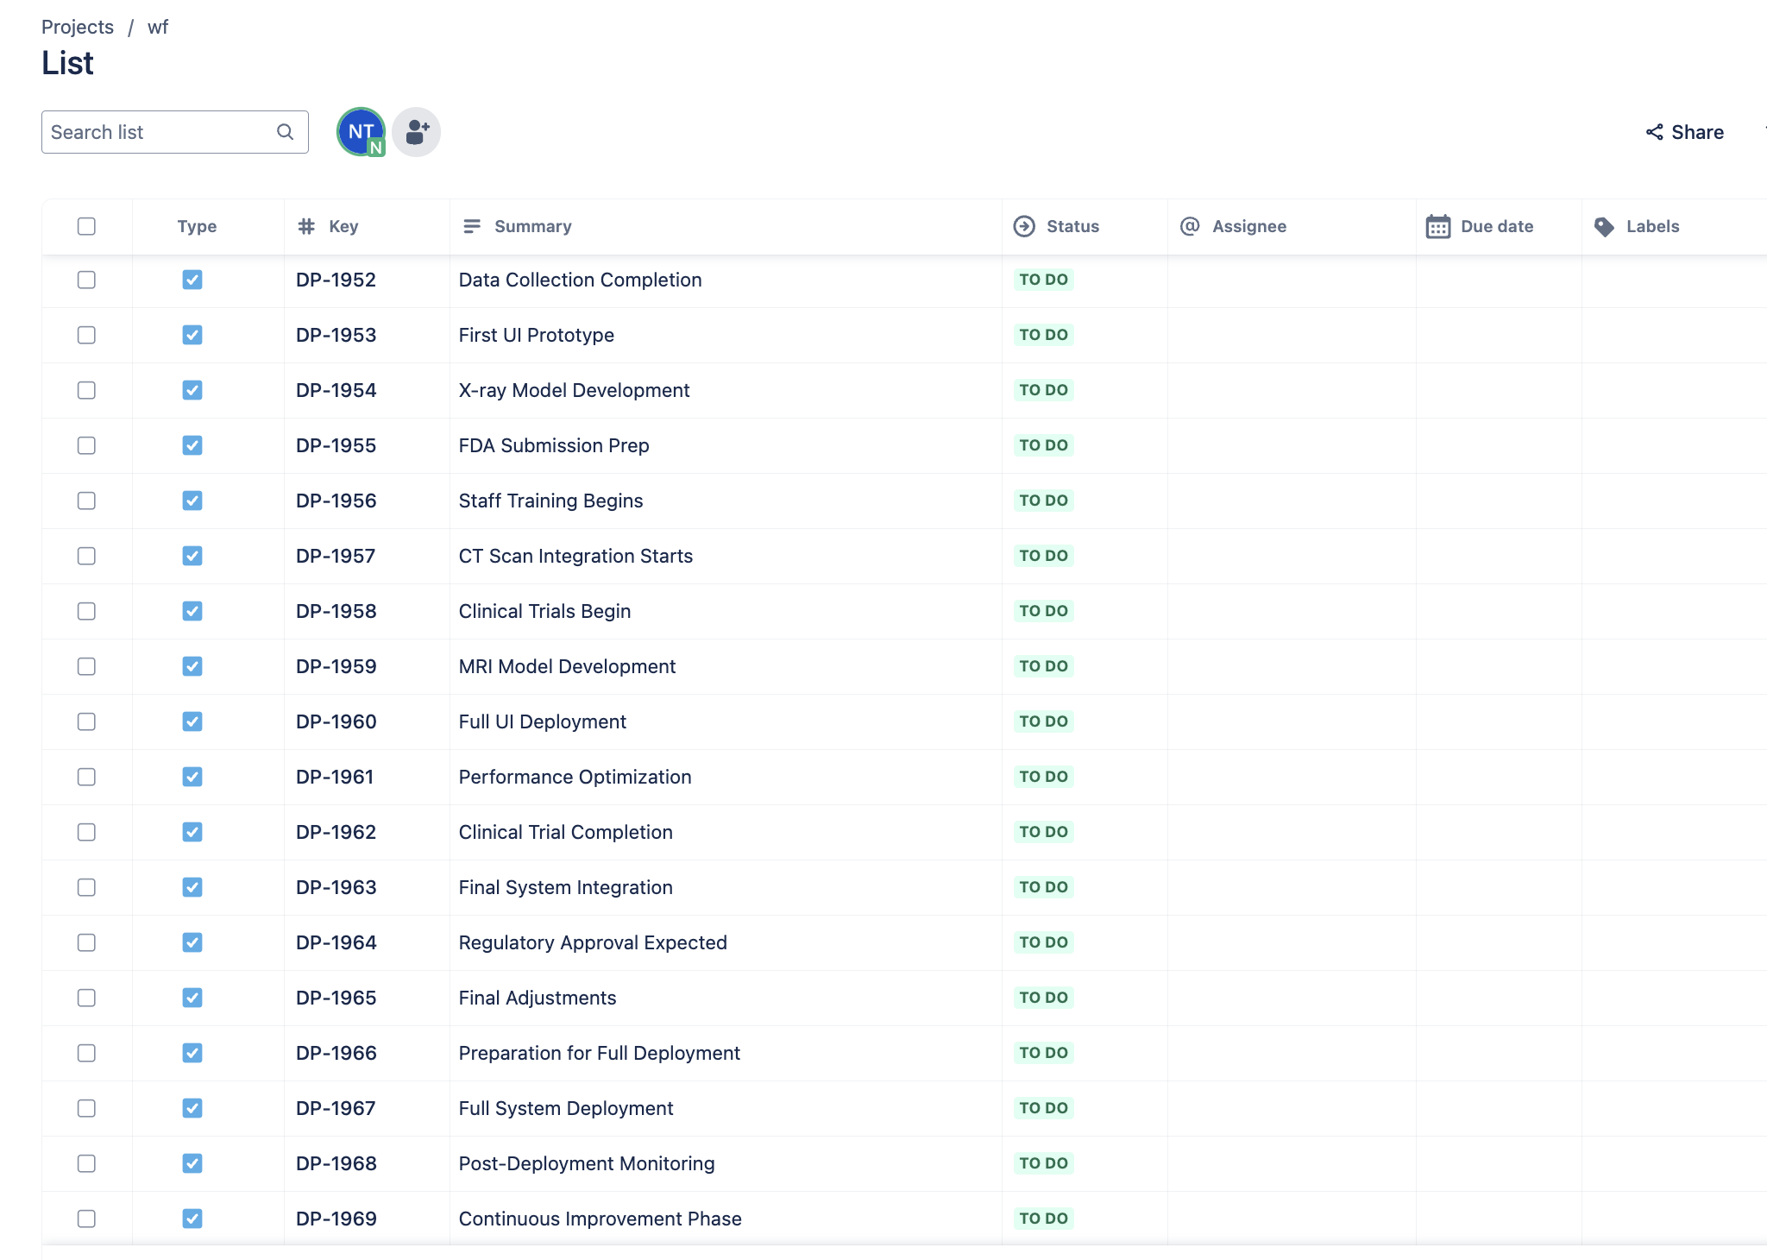This screenshot has height=1260, width=1767.
Task: Click the add people icon
Action: coord(417,132)
